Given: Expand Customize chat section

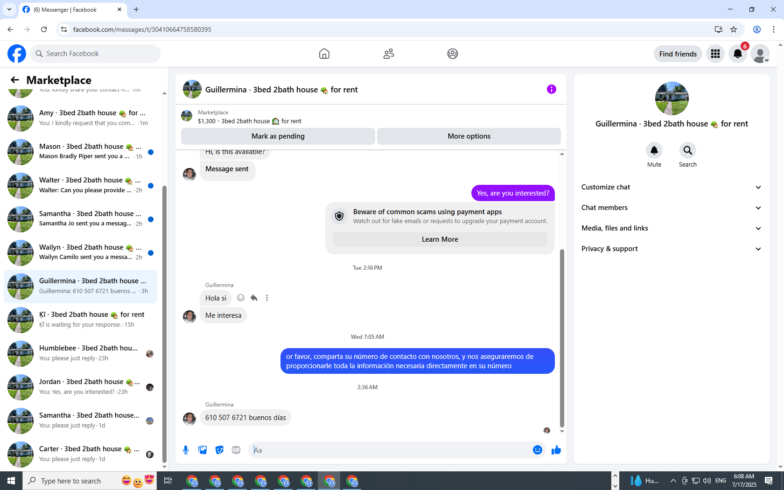Looking at the screenshot, I should pos(672,187).
